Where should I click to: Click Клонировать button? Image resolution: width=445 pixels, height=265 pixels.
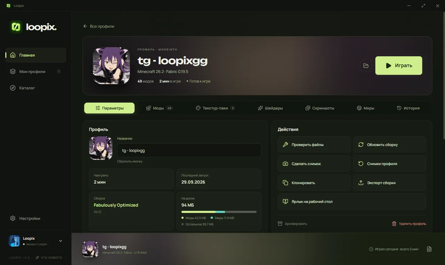314,183
